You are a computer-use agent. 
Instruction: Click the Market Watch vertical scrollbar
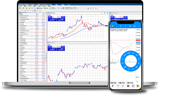pyautogui.click(x=46, y=47)
